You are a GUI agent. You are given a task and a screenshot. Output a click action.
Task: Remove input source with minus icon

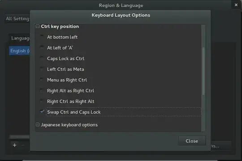click(x=23, y=145)
